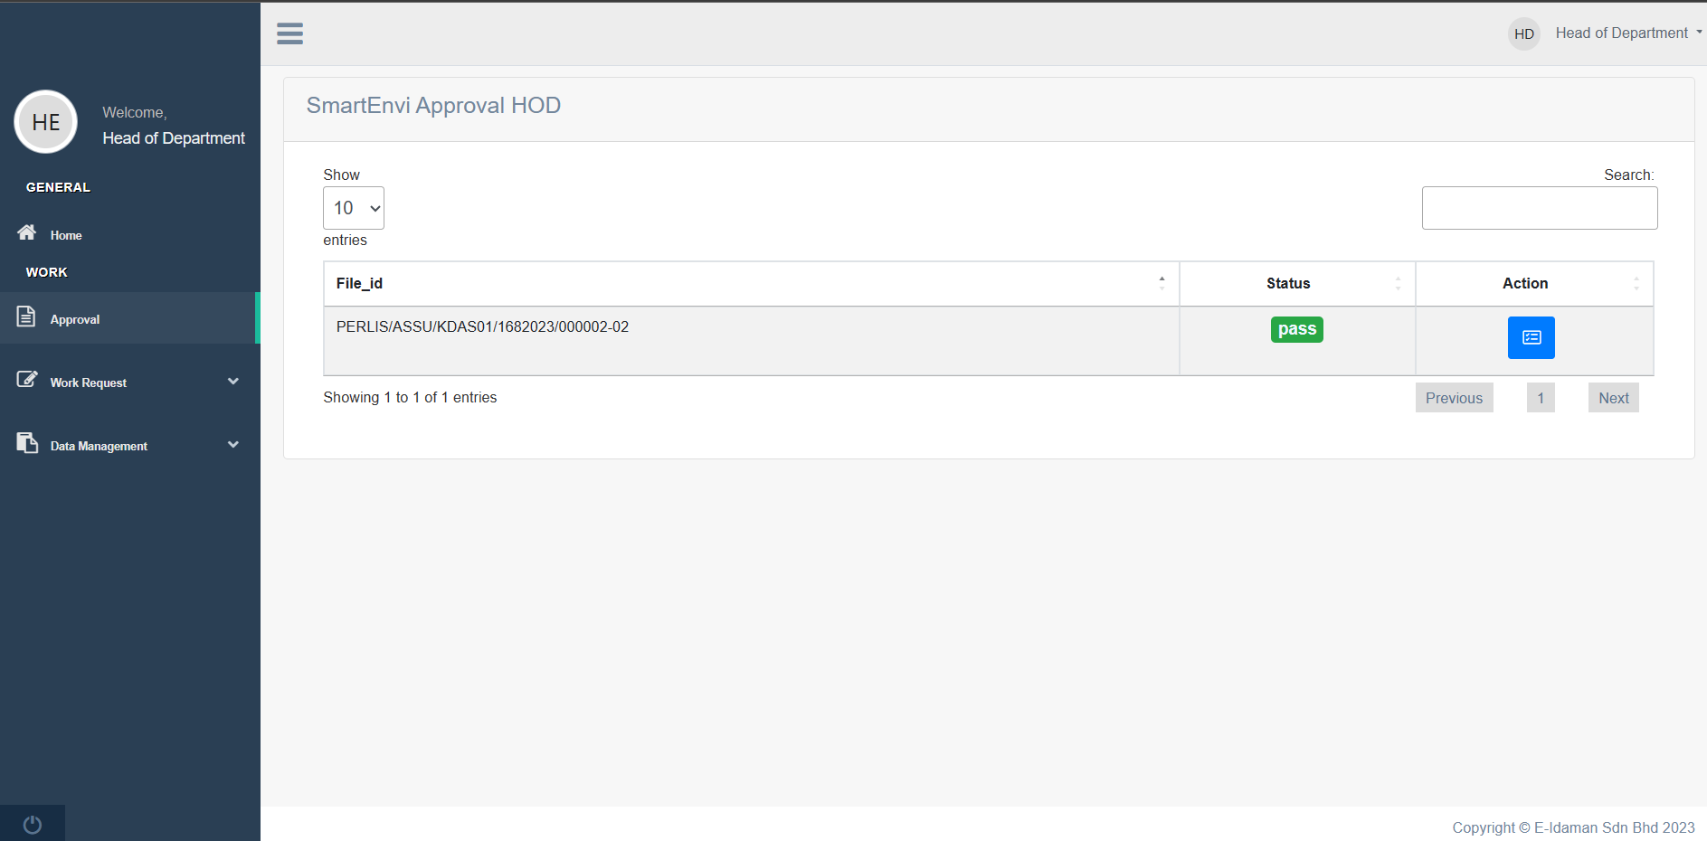1707x841 pixels.
Task: Expand the Data Management submenu chevron
Action: pyautogui.click(x=233, y=445)
